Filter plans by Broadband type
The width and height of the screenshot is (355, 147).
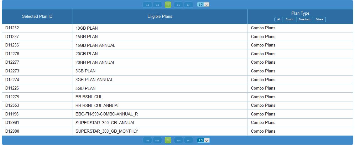[x=304, y=19]
